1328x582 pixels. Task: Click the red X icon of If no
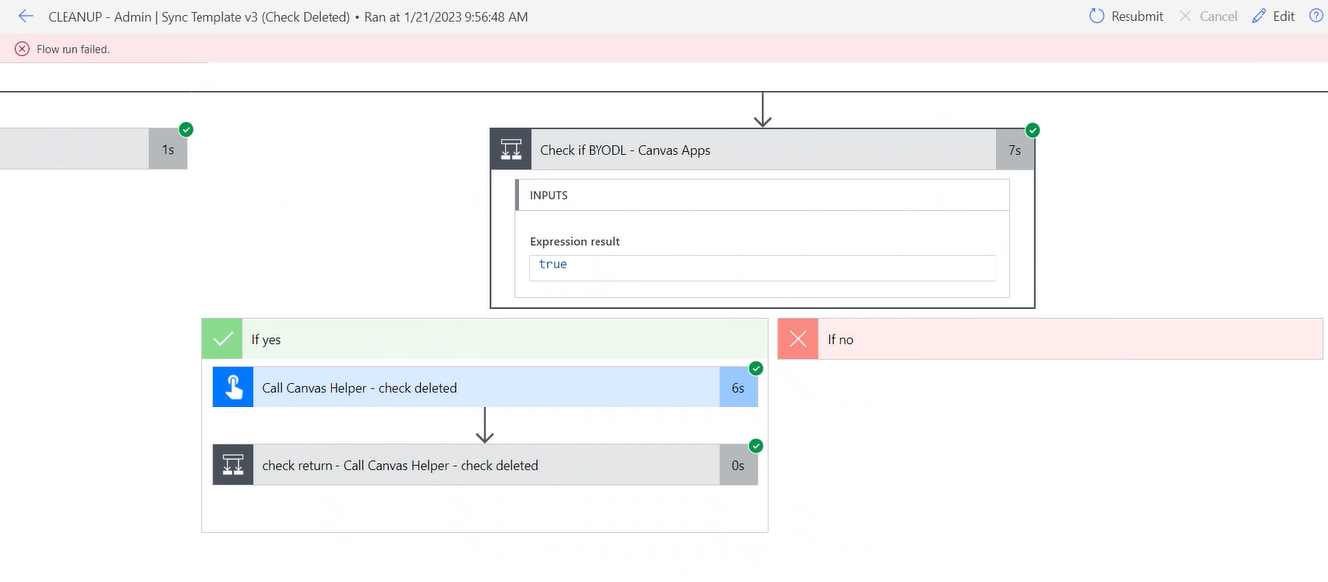coord(798,339)
